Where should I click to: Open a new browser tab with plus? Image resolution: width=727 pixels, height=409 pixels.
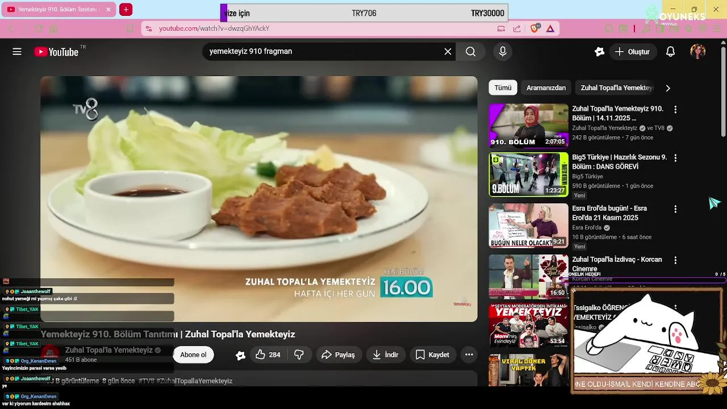[126, 10]
